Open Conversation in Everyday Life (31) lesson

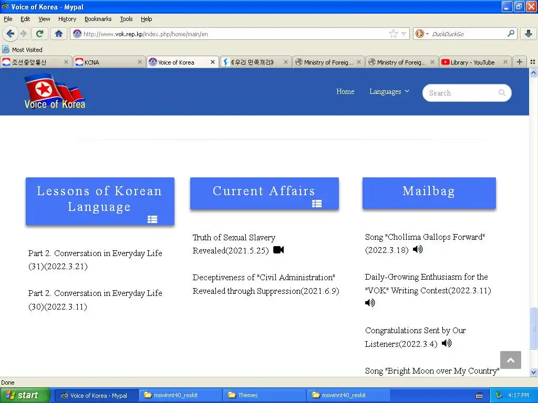pyautogui.click(x=95, y=260)
